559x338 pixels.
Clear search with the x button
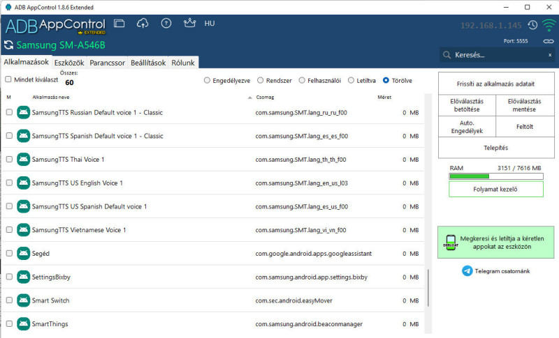pyautogui.click(x=550, y=55)
